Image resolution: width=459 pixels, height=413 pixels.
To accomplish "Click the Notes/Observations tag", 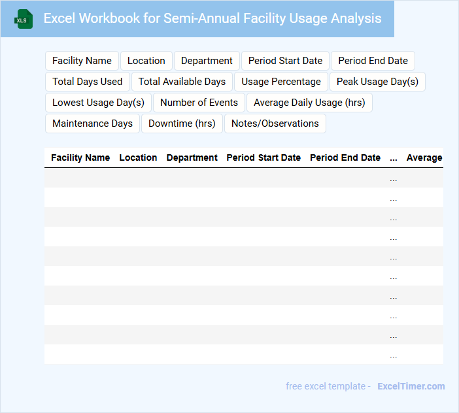I will [275, 124].
